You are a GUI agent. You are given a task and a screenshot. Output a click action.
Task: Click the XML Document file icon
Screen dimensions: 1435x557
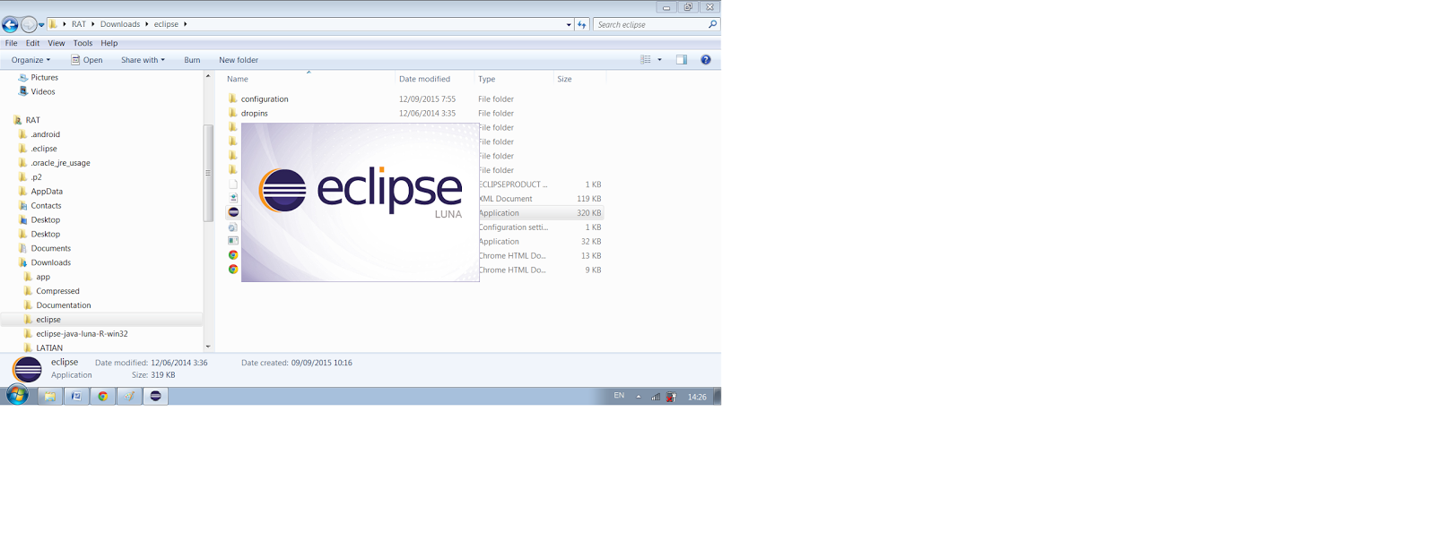(233, 198)
